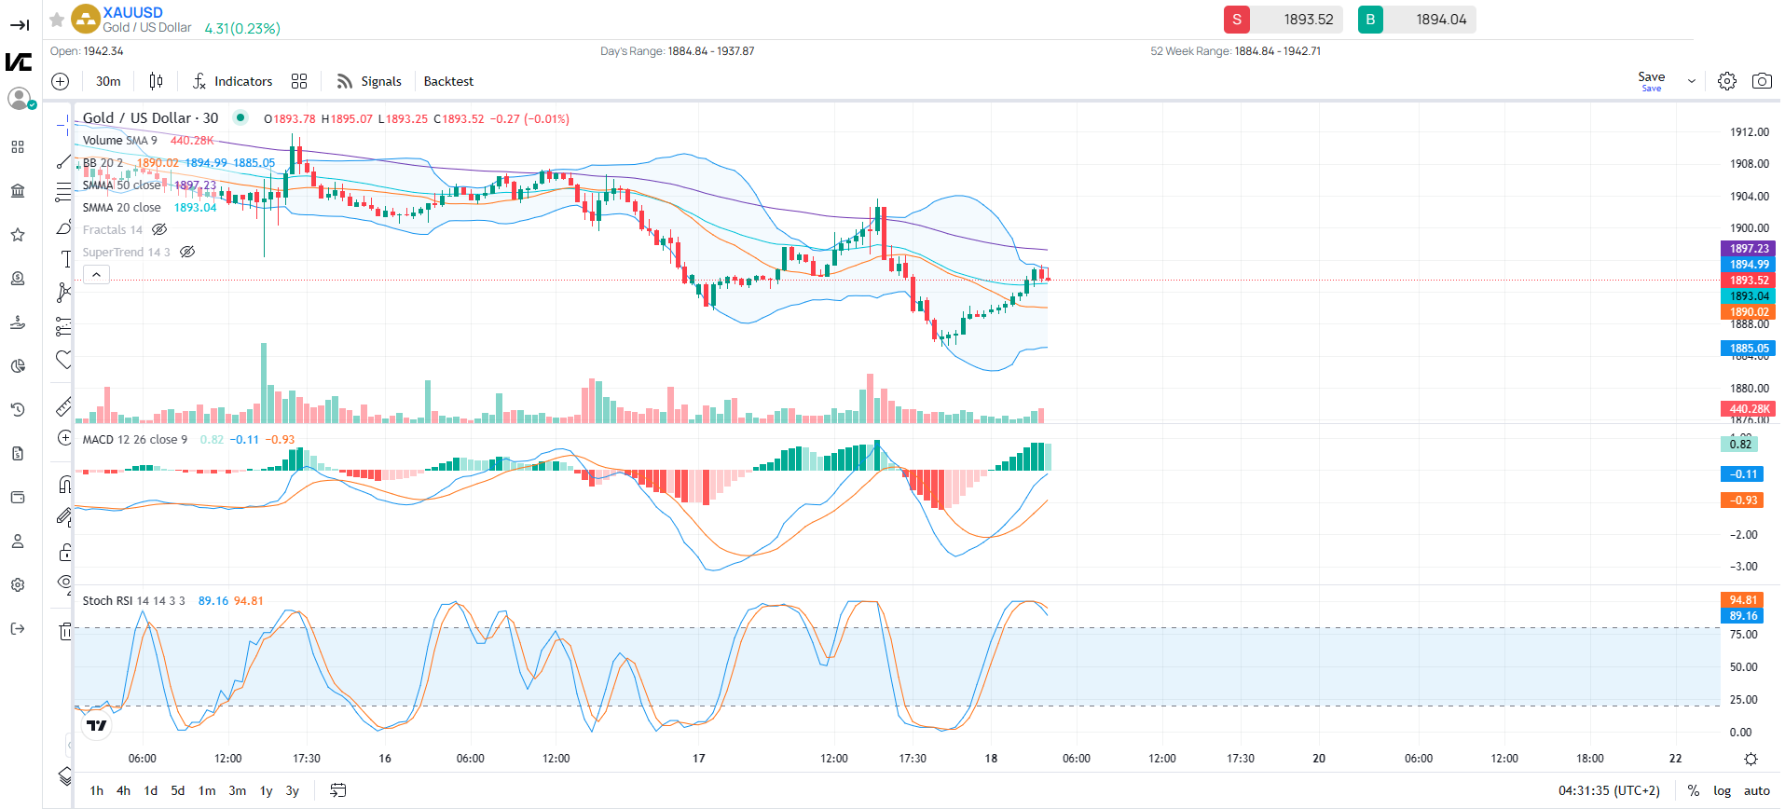1785x809 pixels.
Task: Click the add symbol plus icon
Action: (61, 81)
